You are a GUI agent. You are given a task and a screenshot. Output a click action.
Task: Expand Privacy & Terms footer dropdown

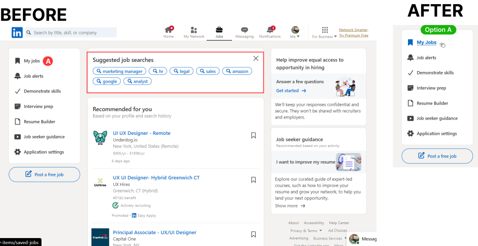click(306, 231)
